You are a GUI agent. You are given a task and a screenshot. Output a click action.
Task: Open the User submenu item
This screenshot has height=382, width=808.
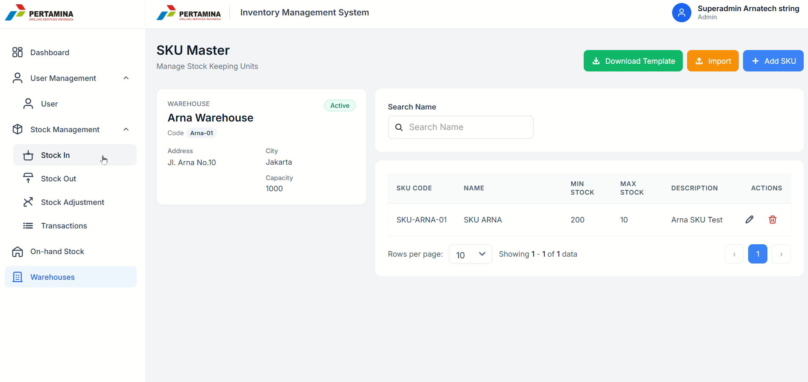49,104
